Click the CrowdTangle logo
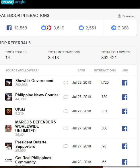Viewport: 140px width, 168px height. click(13, 2)
